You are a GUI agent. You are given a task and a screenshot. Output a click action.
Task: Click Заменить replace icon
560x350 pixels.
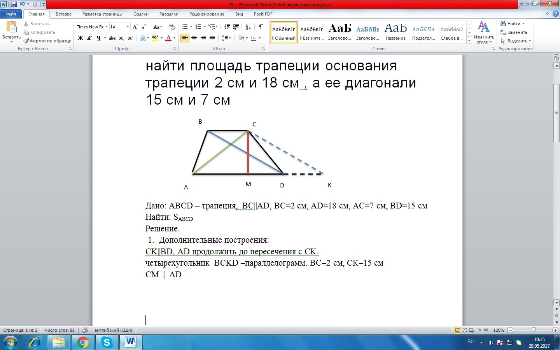click(514, 32)
